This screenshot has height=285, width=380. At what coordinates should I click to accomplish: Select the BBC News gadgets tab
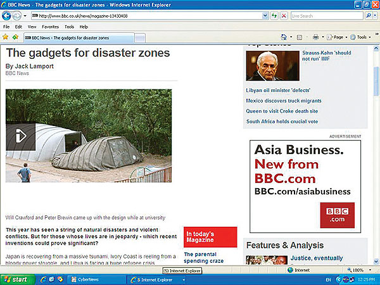coord(79,38)
